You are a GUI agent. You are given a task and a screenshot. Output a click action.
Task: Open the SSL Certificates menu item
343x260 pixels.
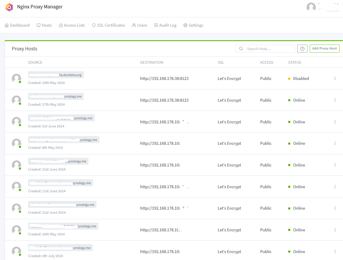108,25
